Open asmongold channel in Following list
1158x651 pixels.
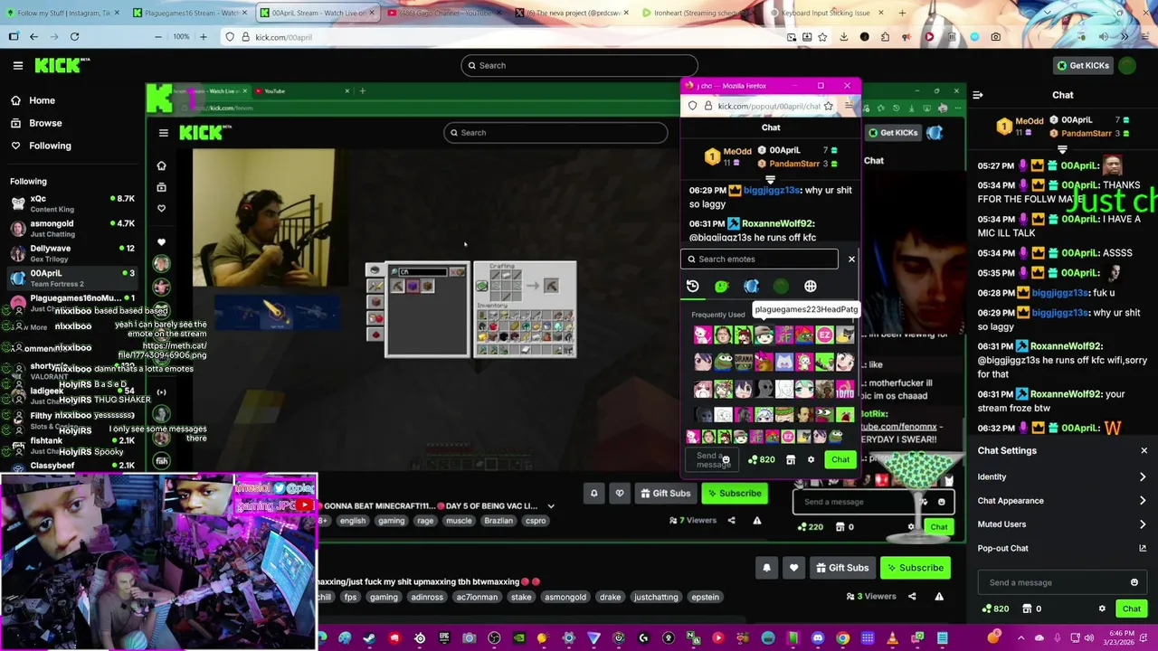tap(71, 228)
